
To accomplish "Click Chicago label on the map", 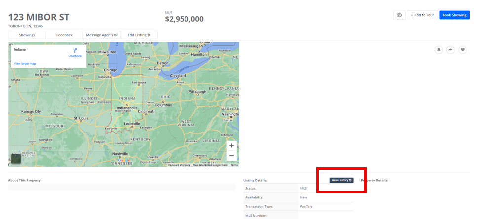I will coord(111,70).
